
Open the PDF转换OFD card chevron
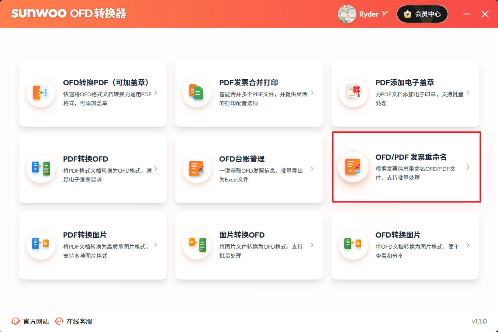(156, 169)
